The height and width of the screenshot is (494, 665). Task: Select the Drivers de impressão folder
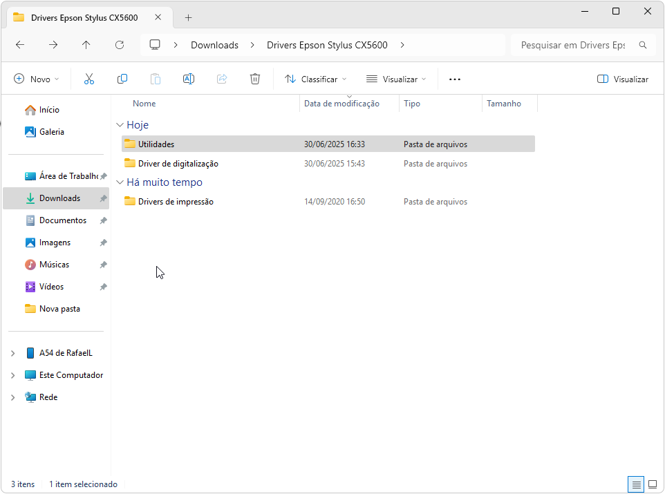point(328,202)
